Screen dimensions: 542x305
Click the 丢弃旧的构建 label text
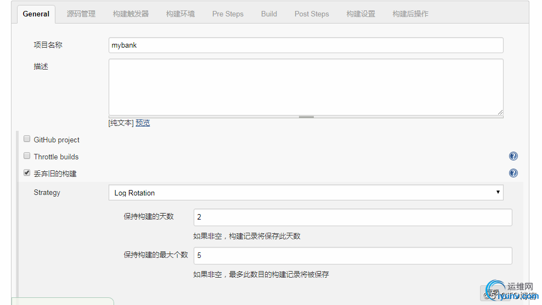pos(55,174)
